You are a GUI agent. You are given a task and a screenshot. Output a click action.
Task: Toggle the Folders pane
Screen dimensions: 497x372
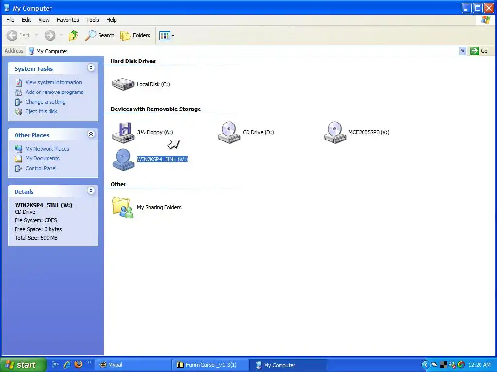coord(135,35)
